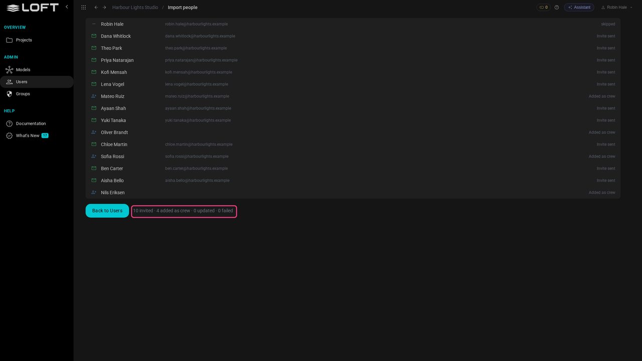This screenshot has height=361, width=642.
Task: Click the Groups shield icon
Action: point(9,94)
